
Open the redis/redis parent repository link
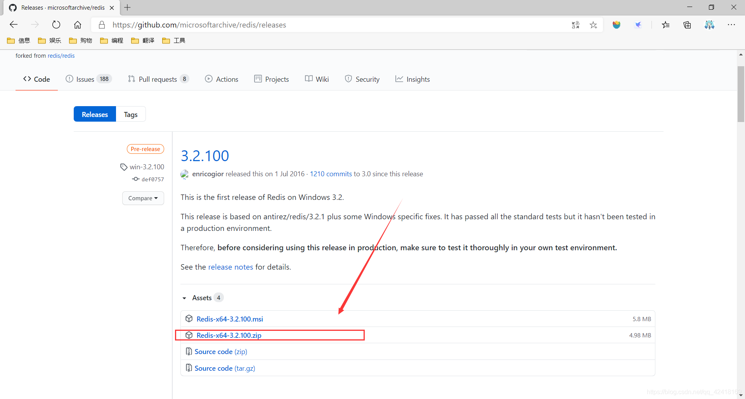coord(61,56)
